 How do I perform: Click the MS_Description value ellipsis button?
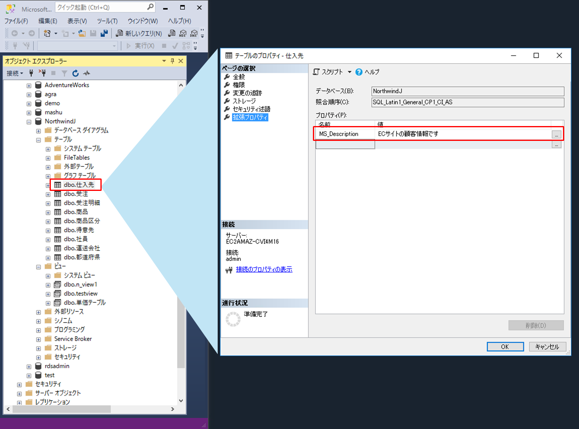pos(556,135)
